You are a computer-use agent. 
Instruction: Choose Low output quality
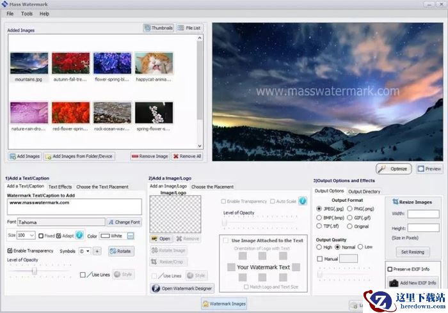tap(360, 247)
